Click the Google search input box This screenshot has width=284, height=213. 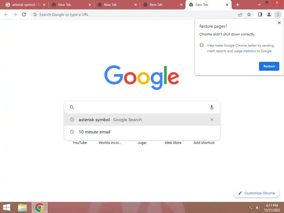point(142,107)
